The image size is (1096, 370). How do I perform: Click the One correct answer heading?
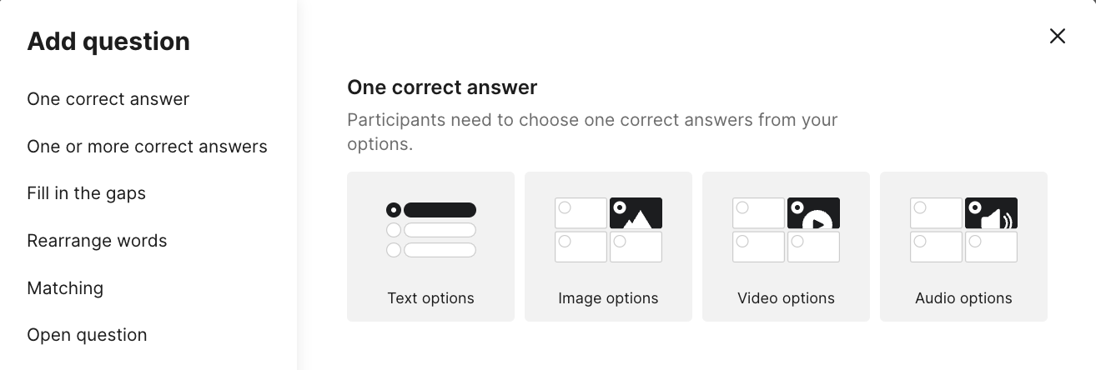tap(442, 87)
